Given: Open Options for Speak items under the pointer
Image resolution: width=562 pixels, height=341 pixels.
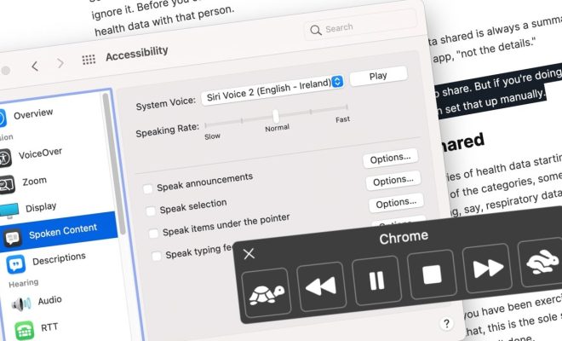Looking at the screenshot, I should [396, 203].
